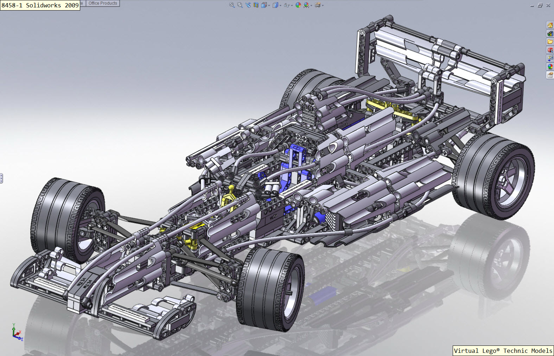Click the Zoom to Fit magnifier icon

point(232,5)
